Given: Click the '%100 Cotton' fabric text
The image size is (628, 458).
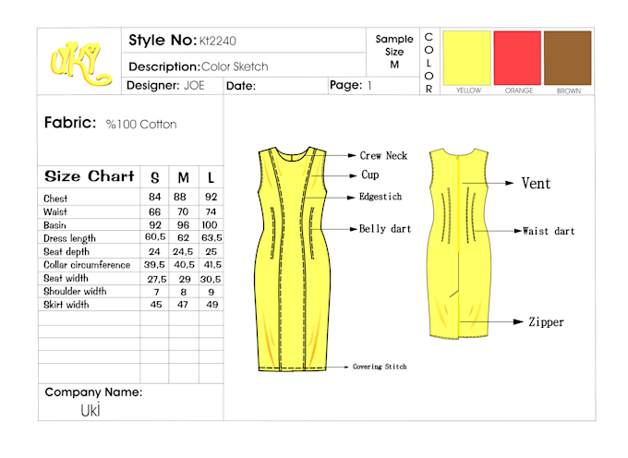Looking at the screenshot, I should 141,124.
